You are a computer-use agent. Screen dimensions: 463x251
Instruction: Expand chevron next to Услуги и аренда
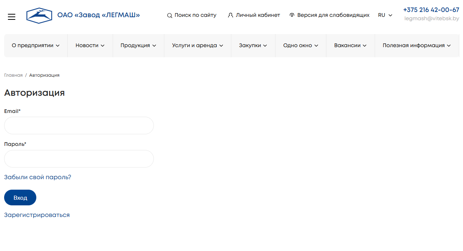[221, 46]
